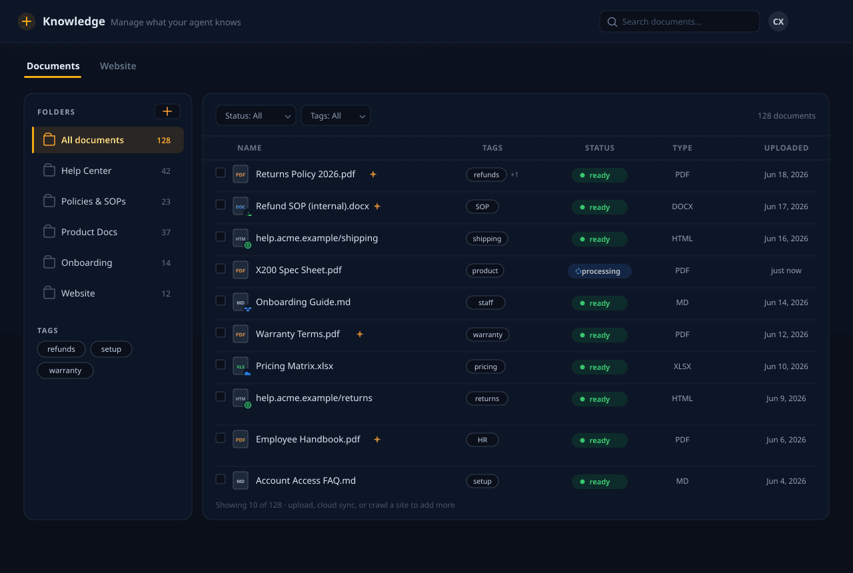Click the 128 documents count text
853x573 pixels.
click(786, 115)
